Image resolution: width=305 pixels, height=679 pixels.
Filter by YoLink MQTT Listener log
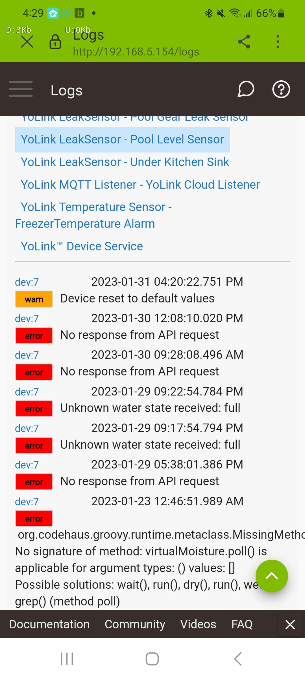coord(140,185)
